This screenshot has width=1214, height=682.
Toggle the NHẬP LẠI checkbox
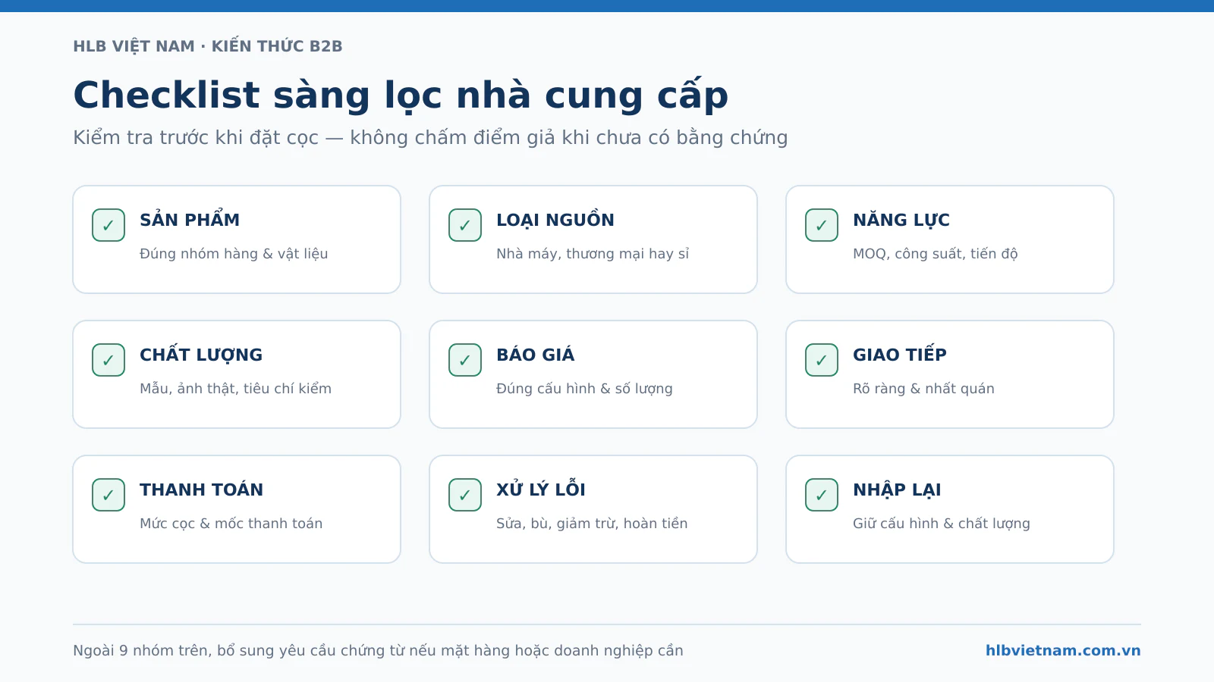(822, 495)
